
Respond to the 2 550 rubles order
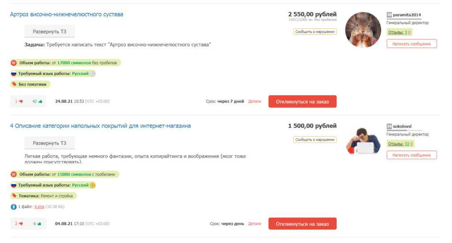click(302, 101)
